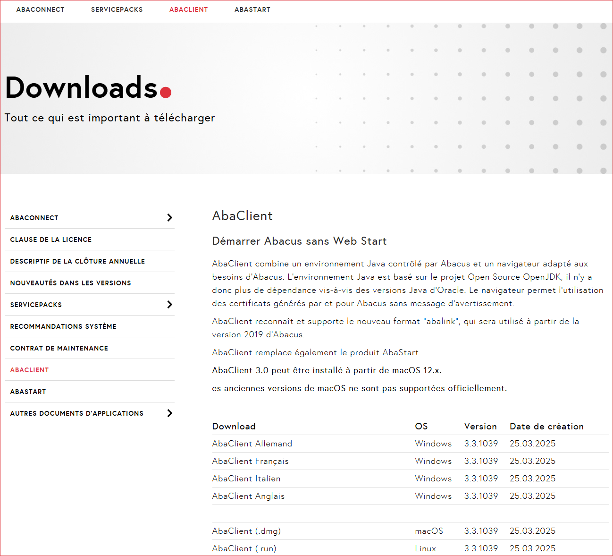Open AbaStart in the sidebar menu

click(x=28, y=392)
